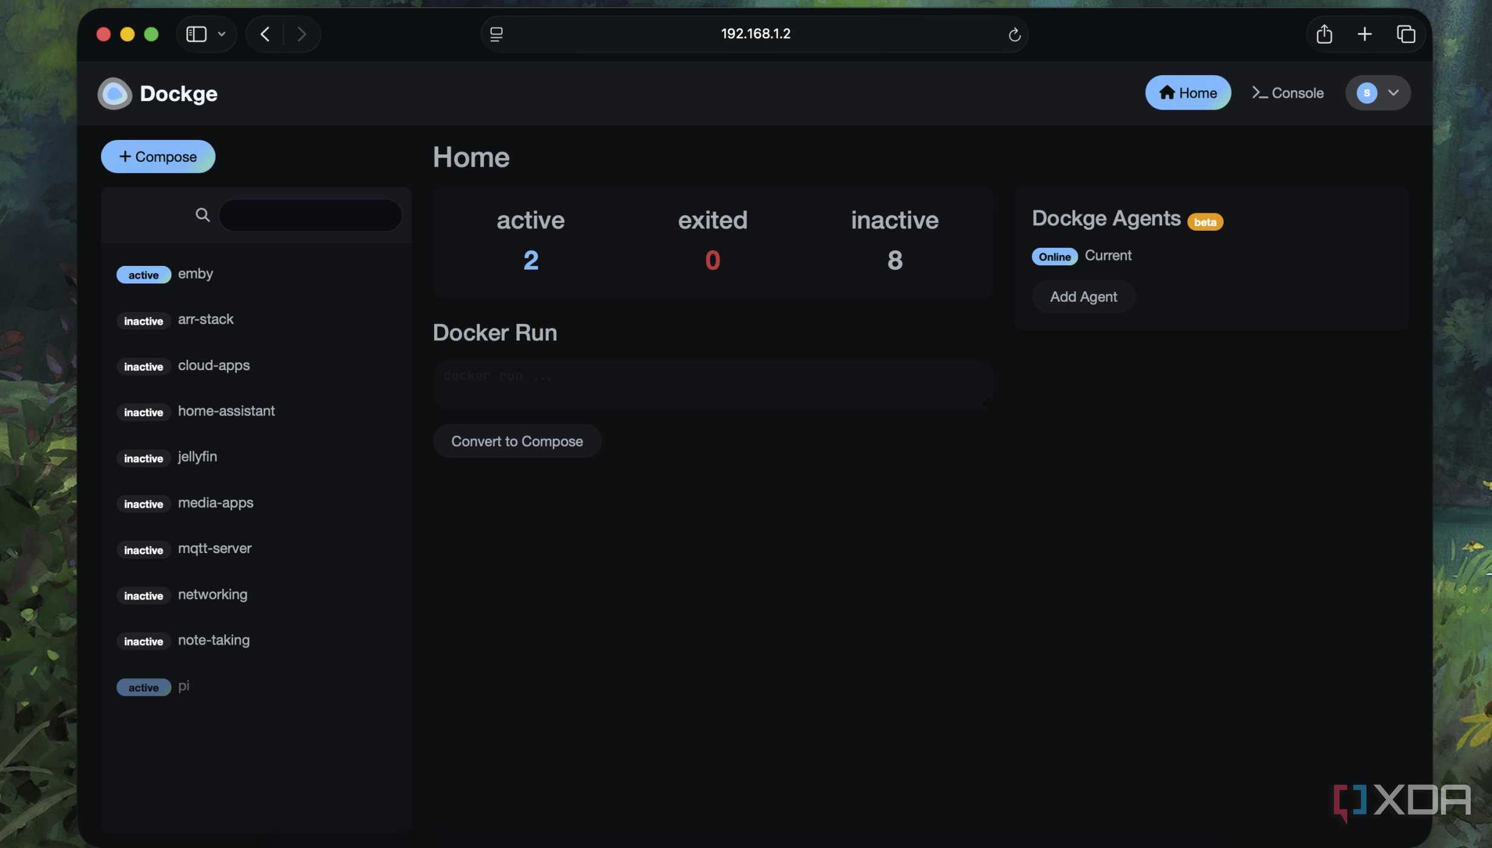1492x848 pixels.
Task: Click the Dockge logo icon
Action: 114,93
